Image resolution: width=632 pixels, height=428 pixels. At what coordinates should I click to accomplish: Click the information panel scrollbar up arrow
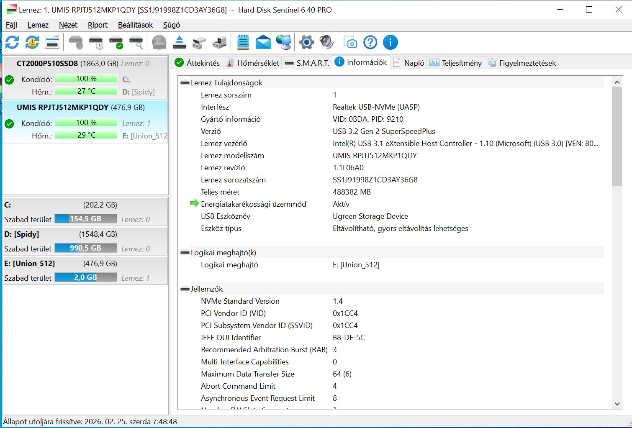coord(617,82)
